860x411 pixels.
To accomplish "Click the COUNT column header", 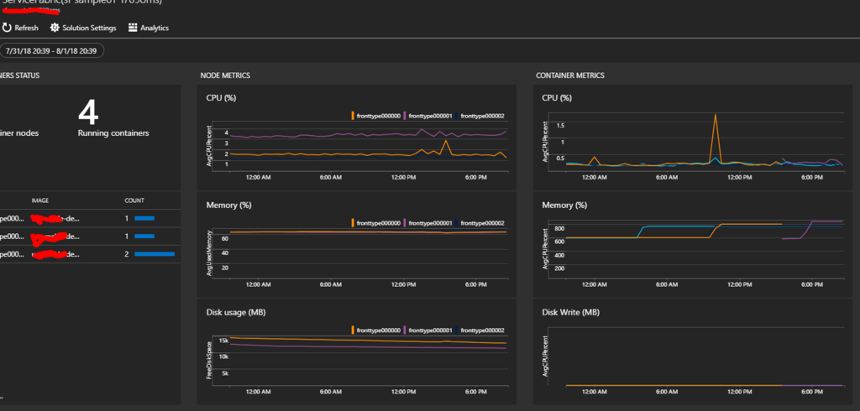I will coord(134,200).
